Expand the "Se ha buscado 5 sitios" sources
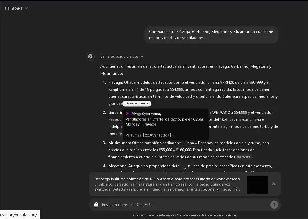 tap(122, 56)
